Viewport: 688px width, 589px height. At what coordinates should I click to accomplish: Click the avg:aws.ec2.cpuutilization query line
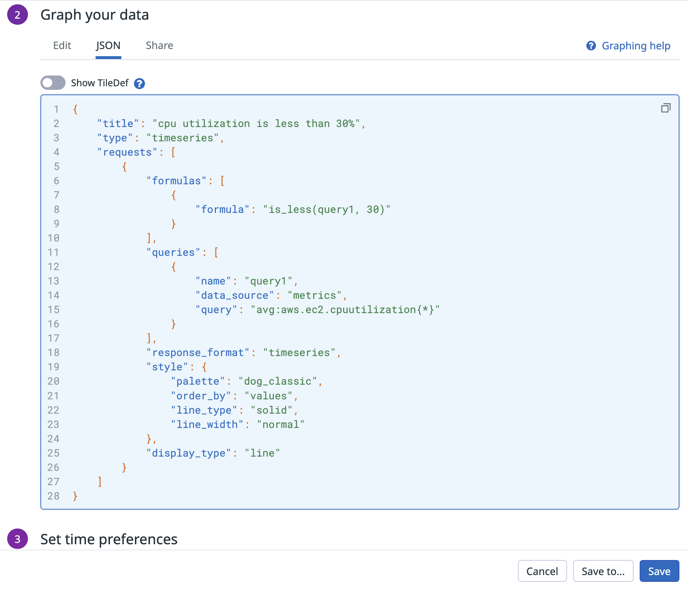tap(317, 310)
